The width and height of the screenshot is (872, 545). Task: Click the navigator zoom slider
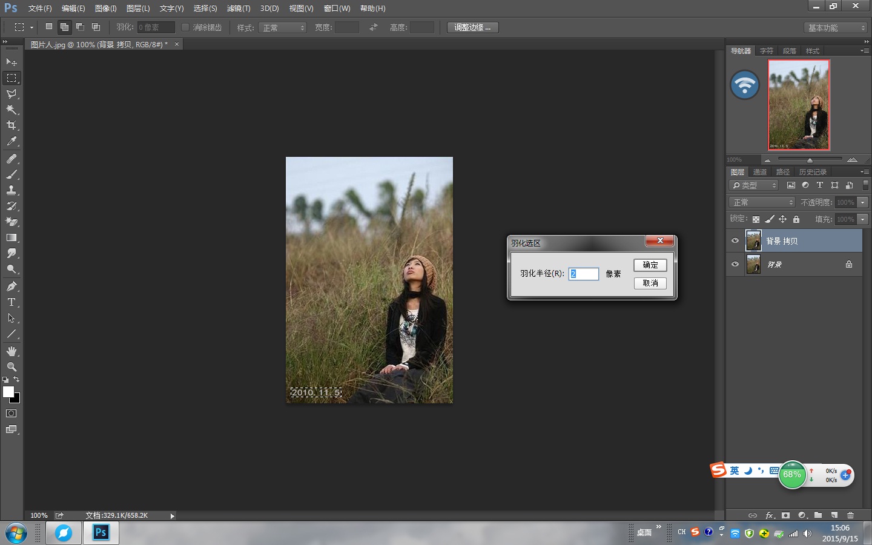click(x=810, y=160)
